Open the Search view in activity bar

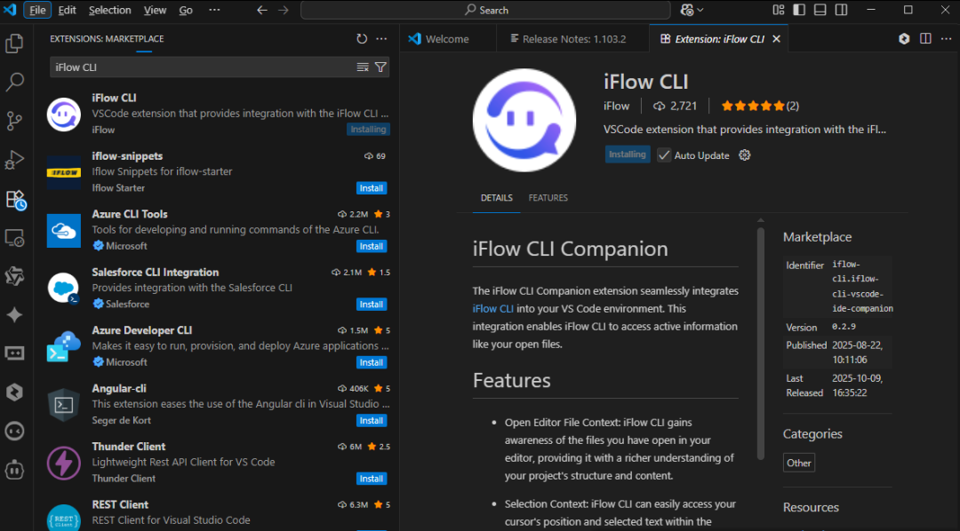[x=14, y=82]
